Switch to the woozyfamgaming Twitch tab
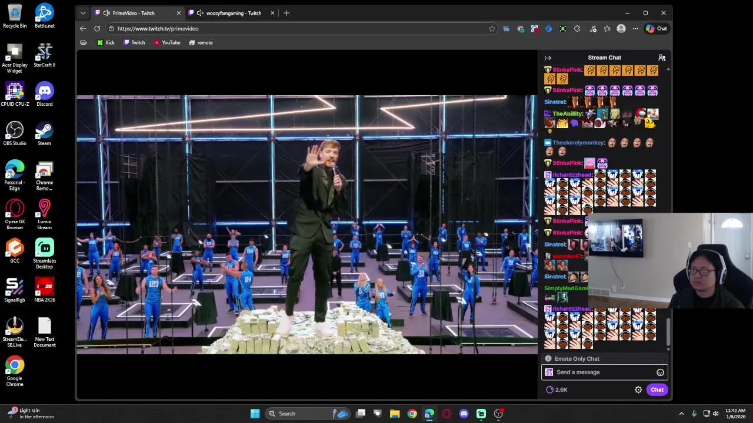Image resolution: width=753 pixels, height=423 pixels. (x=234, y=13)
